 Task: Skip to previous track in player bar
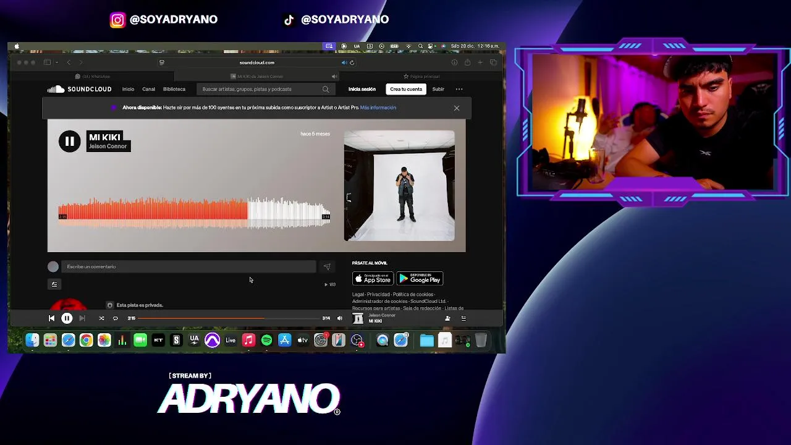[51, 318]
